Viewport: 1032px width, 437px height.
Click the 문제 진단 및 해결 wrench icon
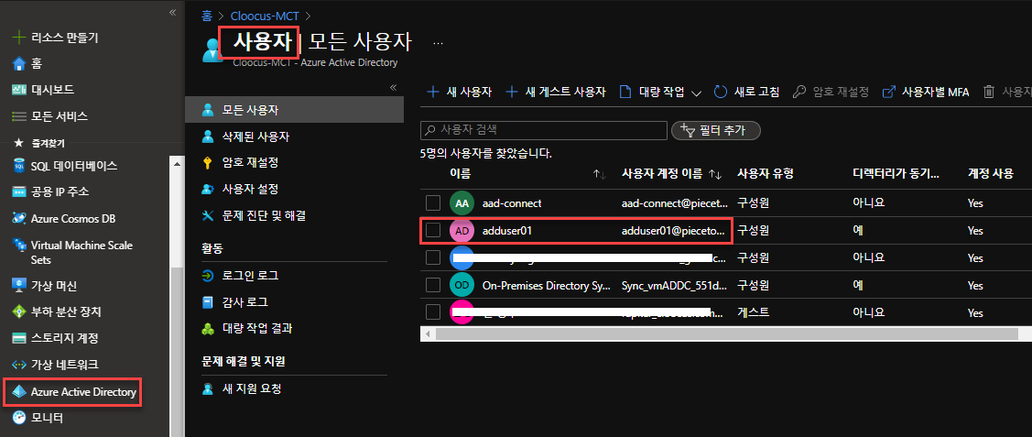point(209,215)
